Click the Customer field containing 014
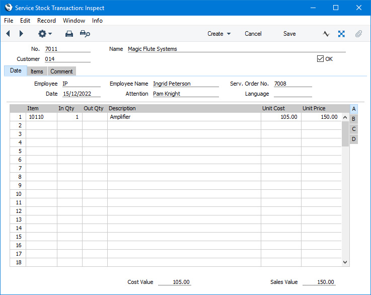The image size is (371, 295). tap(67, 59)
